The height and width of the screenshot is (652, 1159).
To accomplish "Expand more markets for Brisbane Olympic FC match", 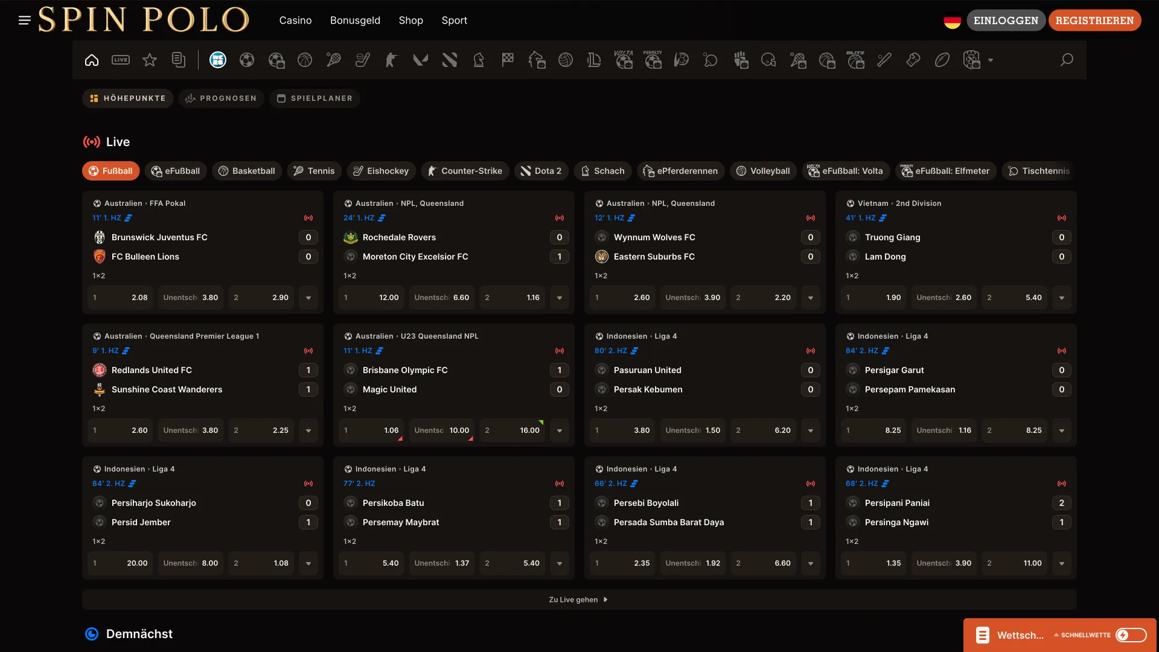I will (x=560, y=430).
